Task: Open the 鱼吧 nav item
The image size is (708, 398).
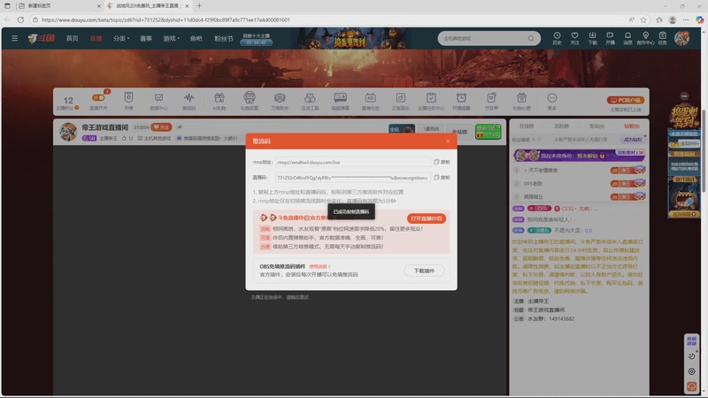Action: 196,38
